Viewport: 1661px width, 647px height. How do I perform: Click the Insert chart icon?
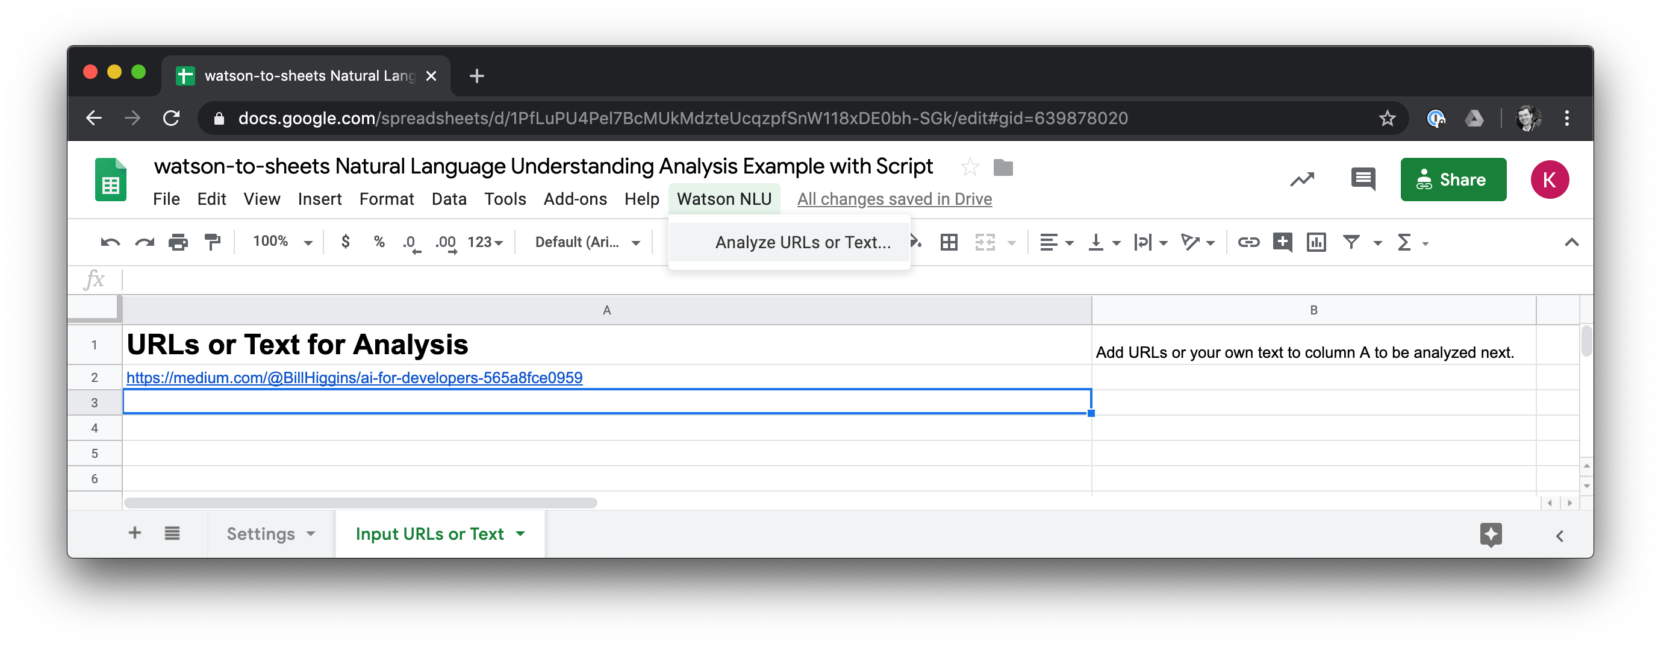1316,243
